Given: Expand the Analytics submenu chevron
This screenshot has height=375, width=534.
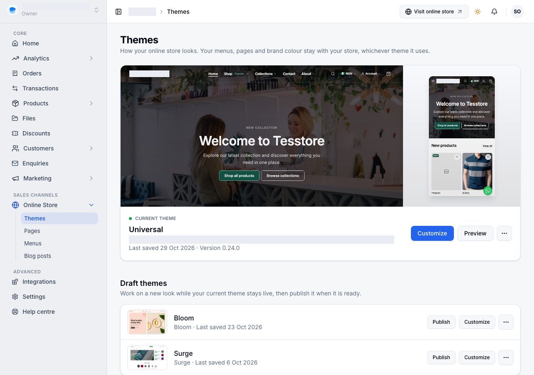Looking at the screenshot, I should click(91, 58).
